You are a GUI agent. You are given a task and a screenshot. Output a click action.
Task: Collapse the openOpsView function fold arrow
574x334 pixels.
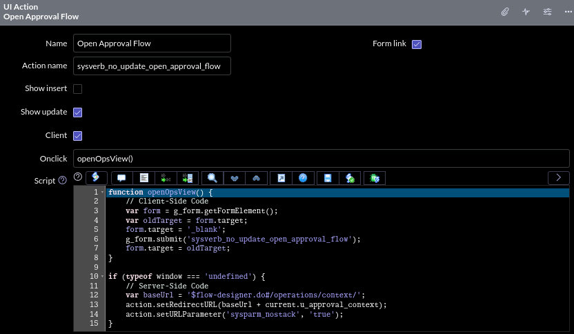[102, 193]
